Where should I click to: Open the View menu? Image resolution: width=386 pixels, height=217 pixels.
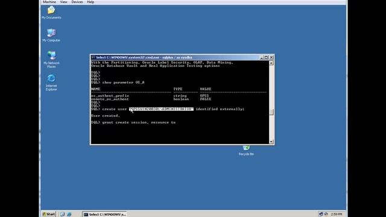coord(63,2)
